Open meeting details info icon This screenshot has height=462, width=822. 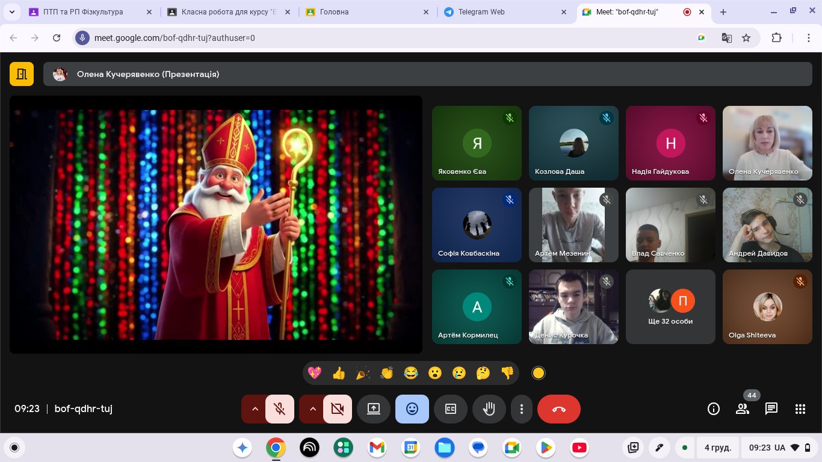pyautogui.click(x=713, y=409)
